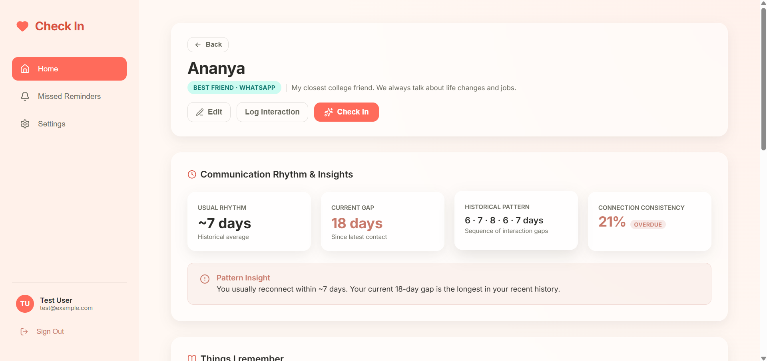This screenshot has width=767, height=361.
Task: Click the '18 days' current gap value
Action: [x=357, y=223]
